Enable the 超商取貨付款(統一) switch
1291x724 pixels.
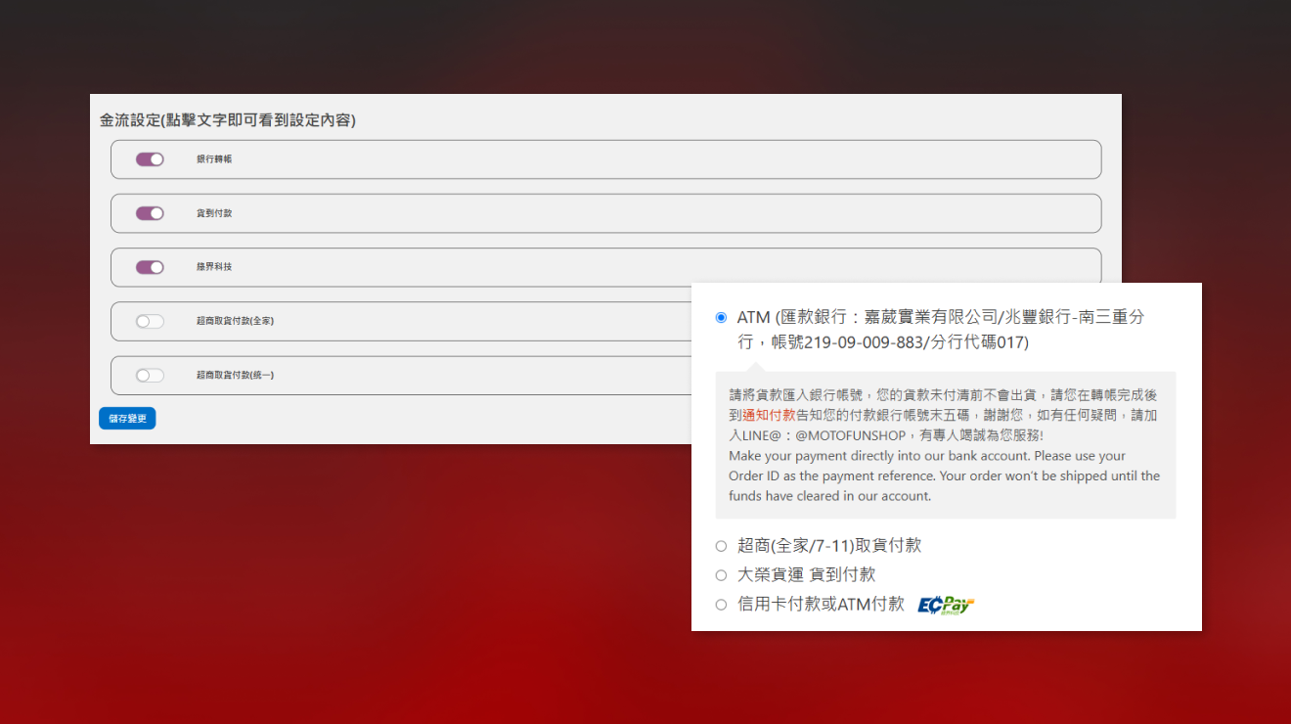click(150, 375)
